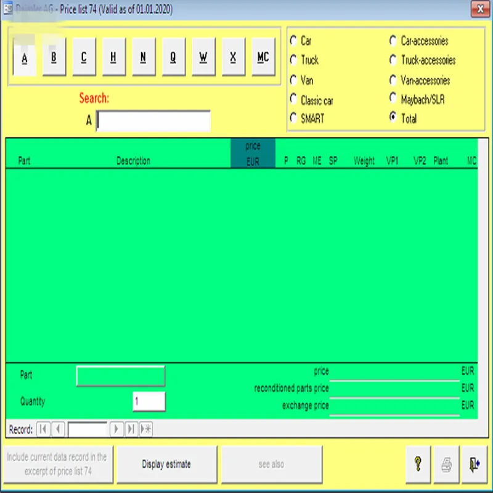Select the Classic car radio button

(293, 99)
